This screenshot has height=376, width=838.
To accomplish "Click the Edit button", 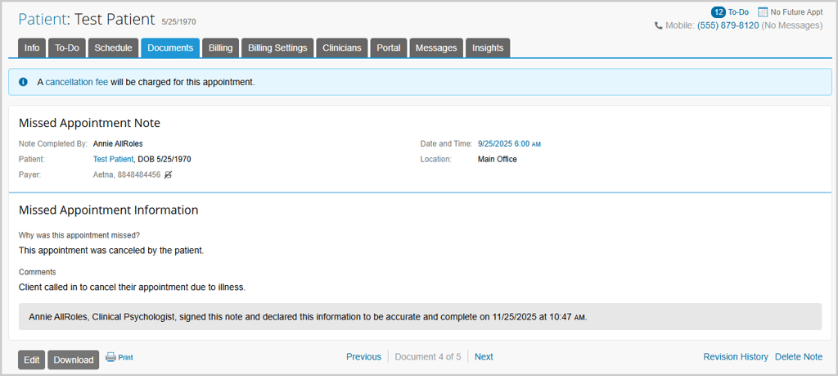I will (31, 360).
